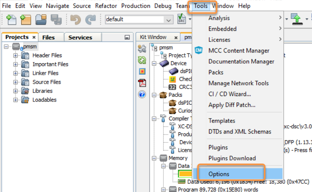Click the MCC Content Manager CM icon
Screen dimensions: 312x192
198,50
